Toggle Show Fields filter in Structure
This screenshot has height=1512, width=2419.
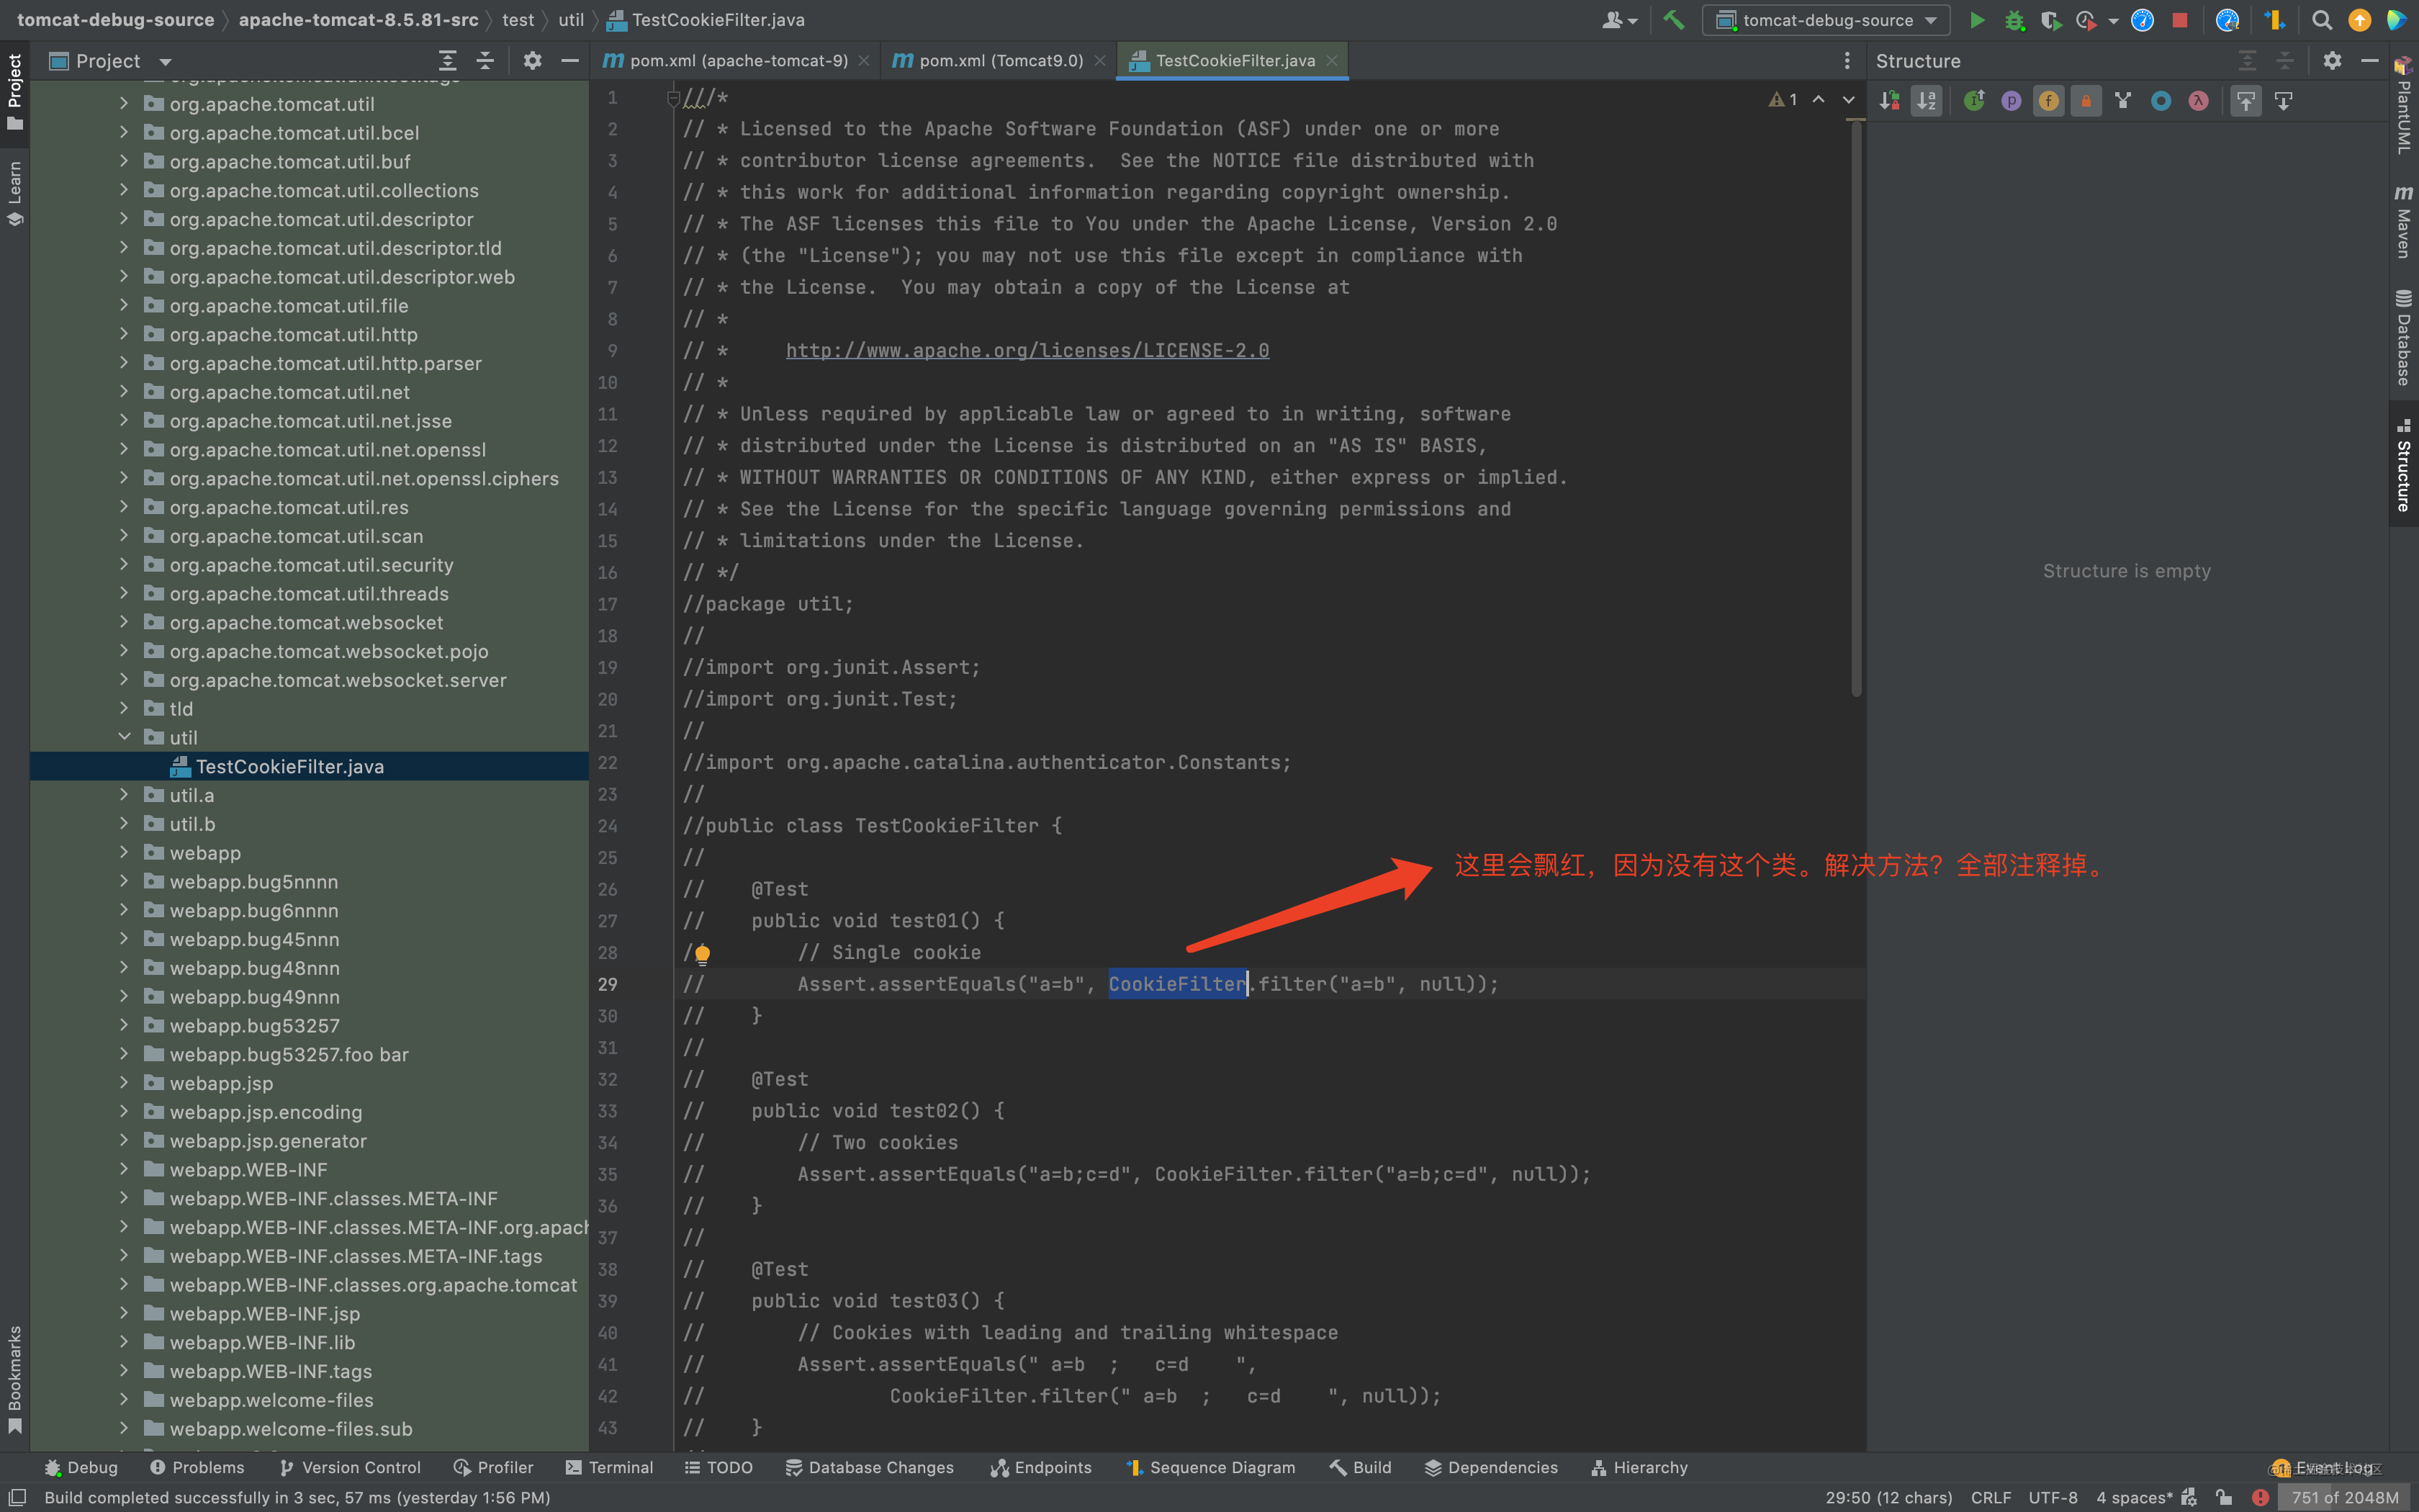click(x=2048, y=101)
